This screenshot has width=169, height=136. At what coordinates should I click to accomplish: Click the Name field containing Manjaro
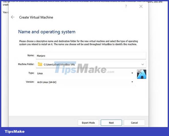pos(91,56)
